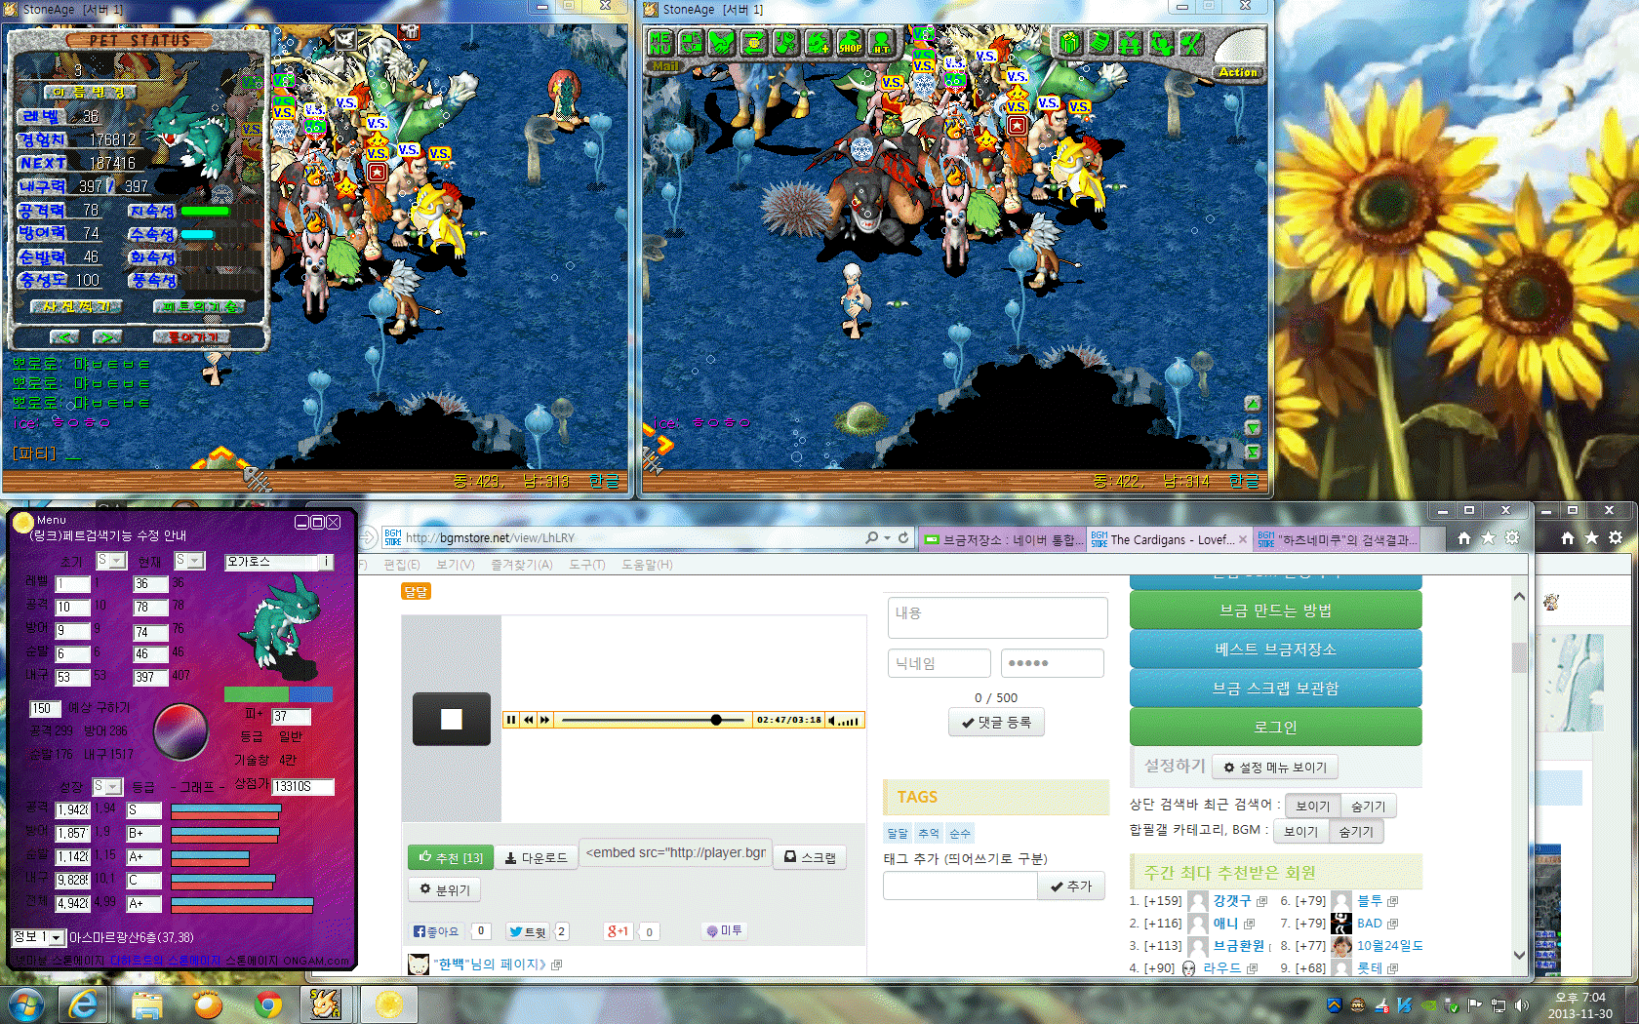Stop playback with the large stop button

pyautogui.click(x=452, y=719)
